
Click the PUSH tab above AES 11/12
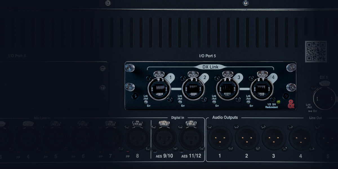coord(191,123)
